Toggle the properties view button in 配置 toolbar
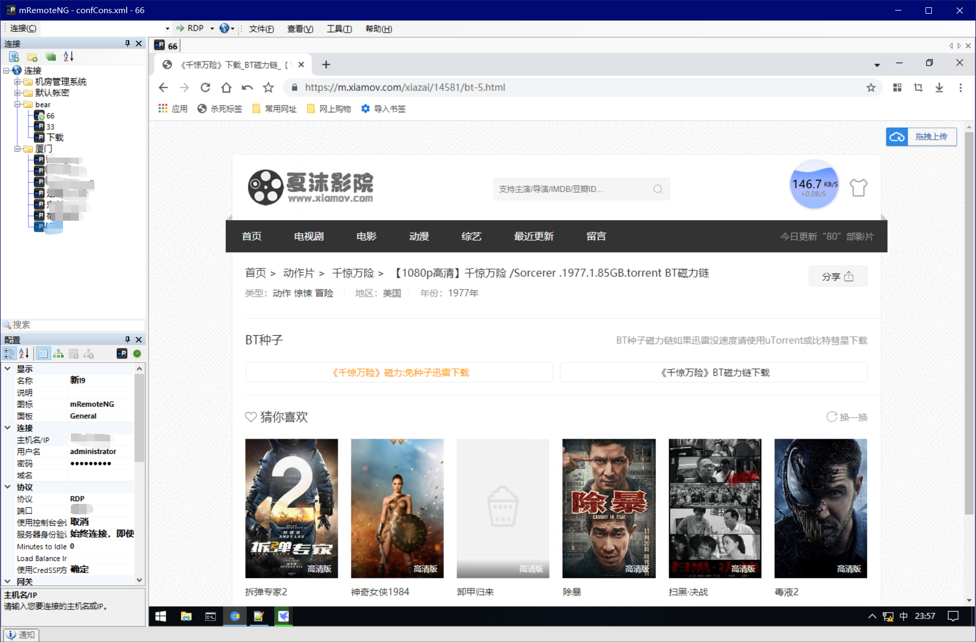Image resolution: width=976 pixels, height=642 pixels. click(x=43, y=354)
